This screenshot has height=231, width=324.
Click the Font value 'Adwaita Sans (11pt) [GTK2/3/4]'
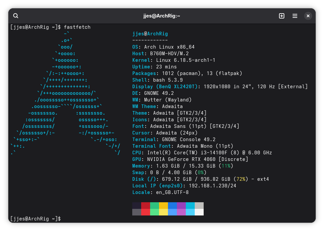(194, 126)
